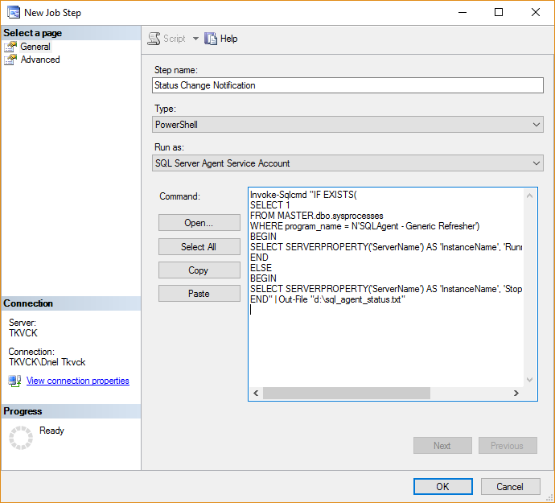
Task: Click the Open... button
Action: pos(199,223)
